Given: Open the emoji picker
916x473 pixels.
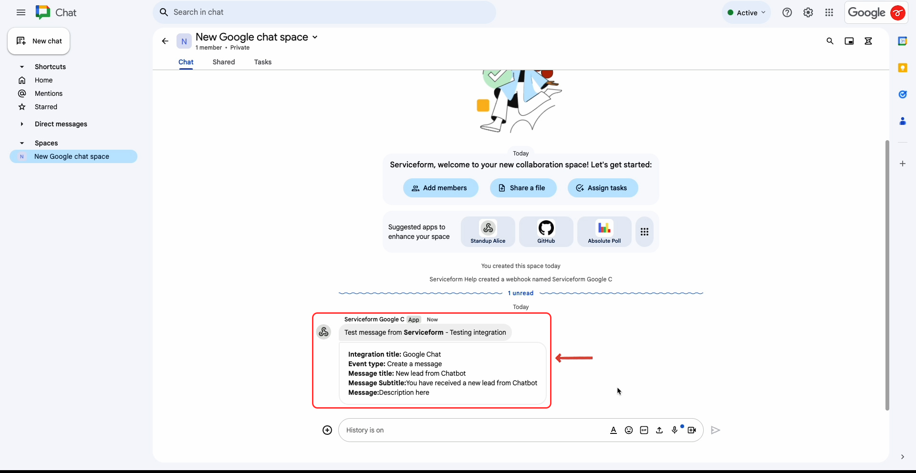Looking at the screenshot, I should click(x=629, y=430).
